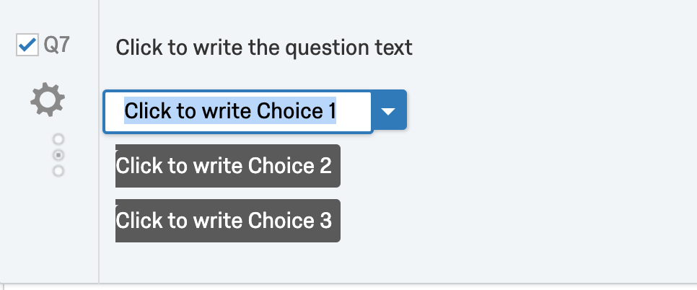This screenshot has width=697, height=290.
Task: Open the Q7 question settings gear
Action: pyautogui.click(x=48, y=100)
